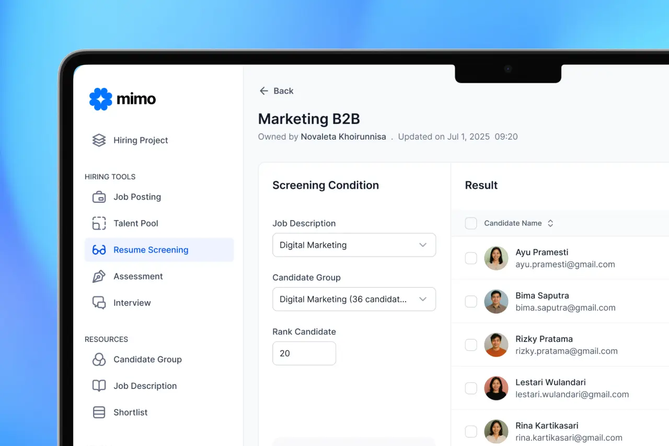This screenshot has height=446, width=669.
Task: Click the Screening Condition heading
Action: pos(326,186)
